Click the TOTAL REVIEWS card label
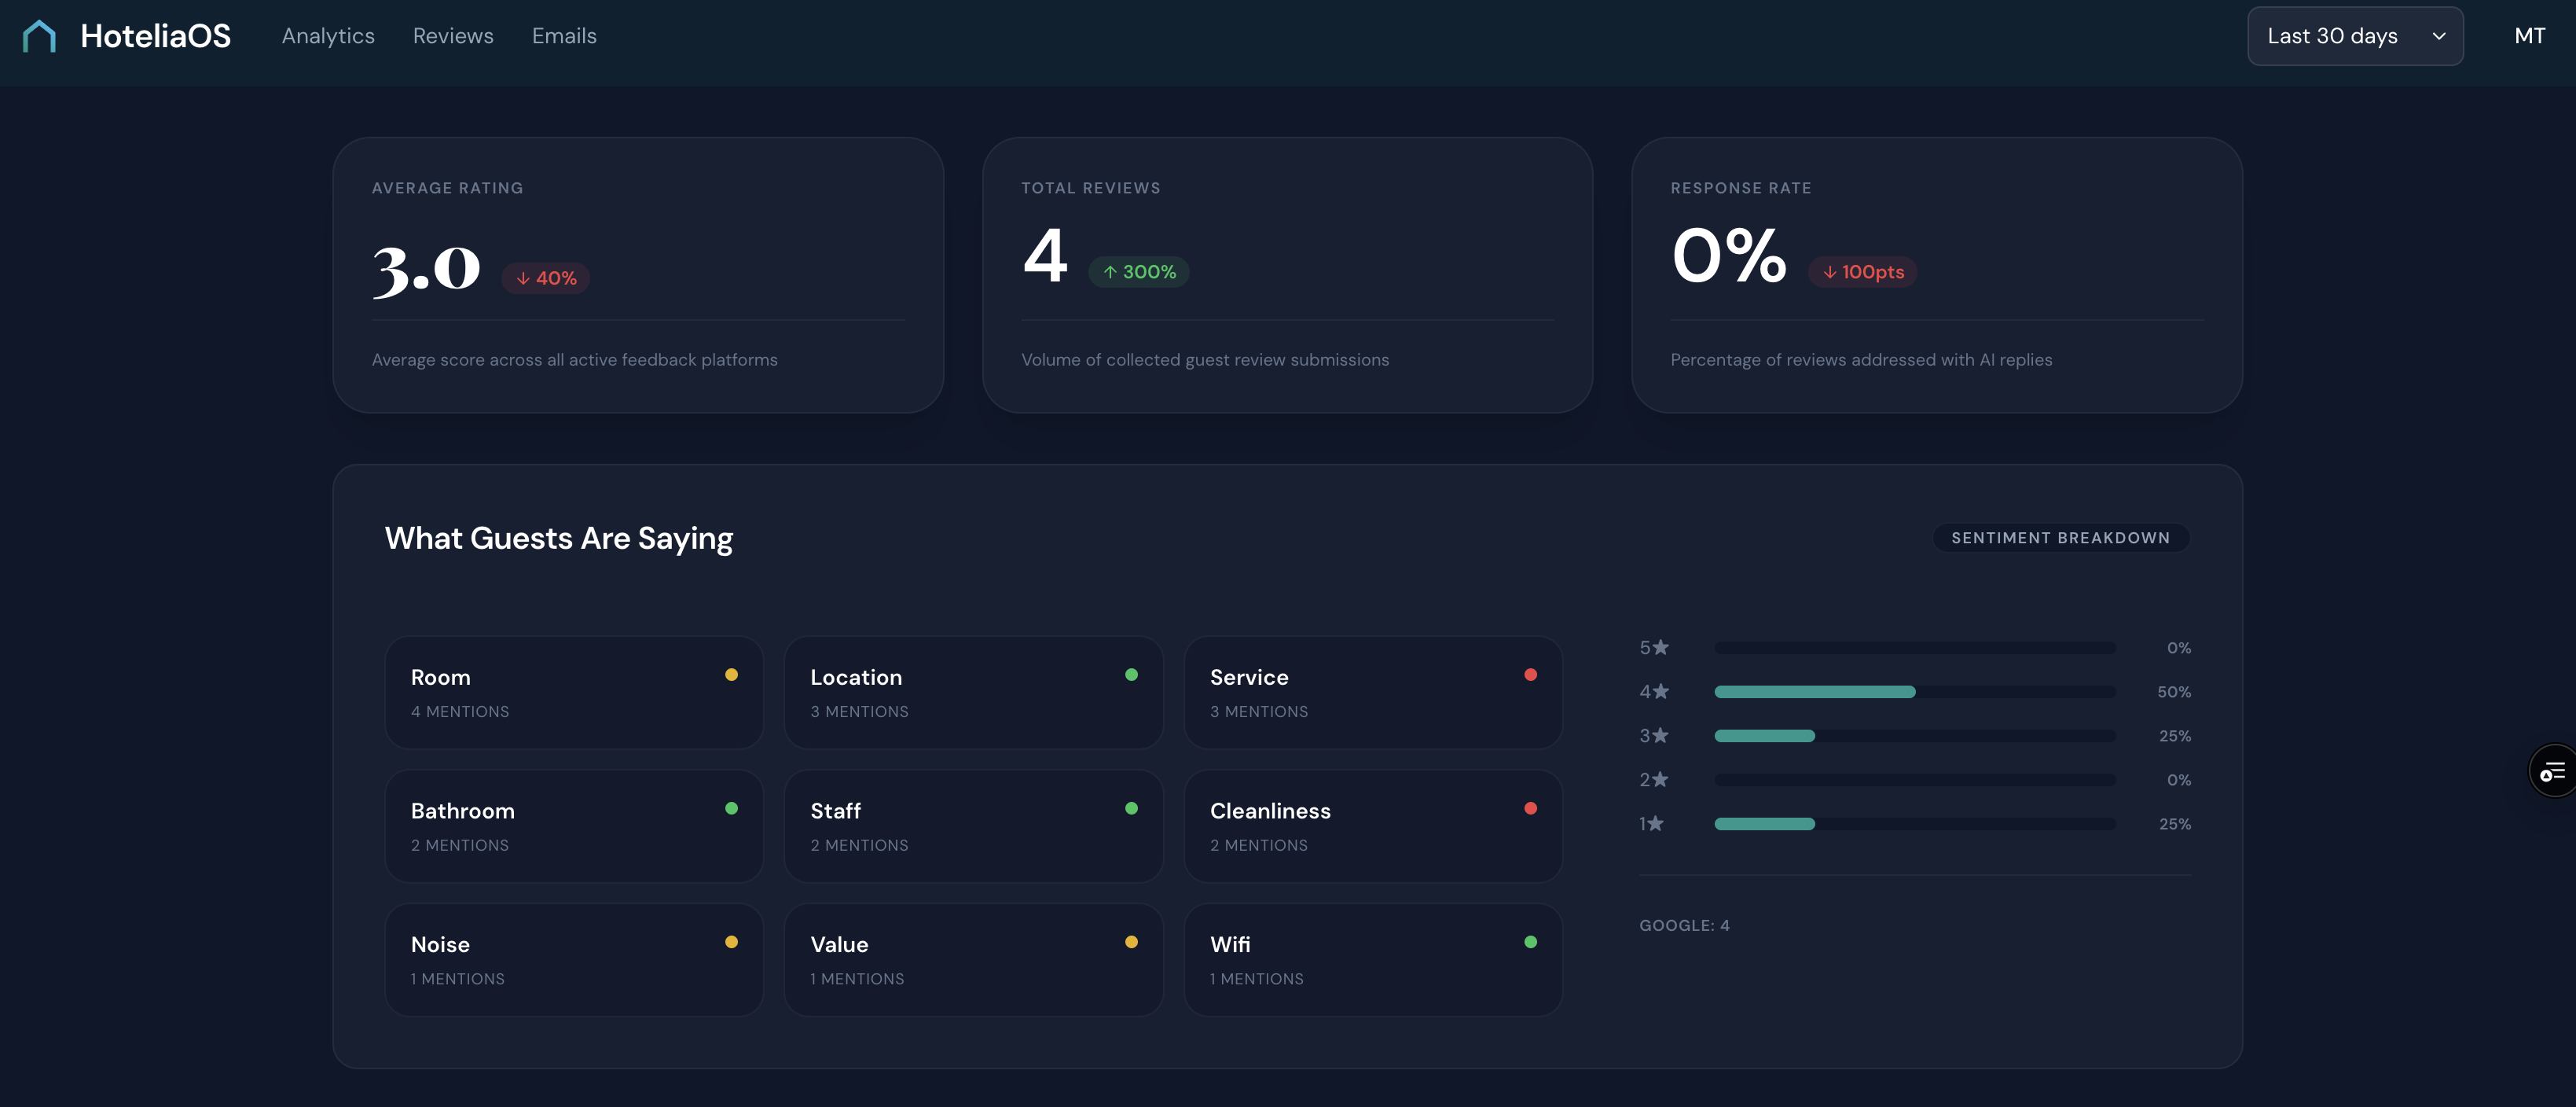The width and height of the screenshot is (2576, 1107). [x=1091, y=188]
